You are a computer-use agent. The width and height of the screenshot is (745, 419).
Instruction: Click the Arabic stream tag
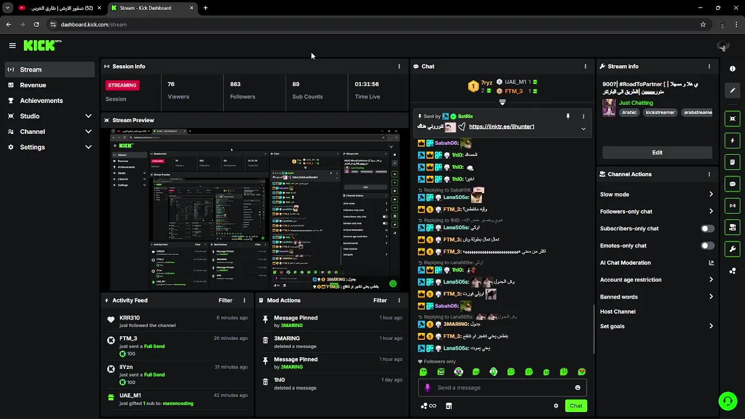[629, 112]
